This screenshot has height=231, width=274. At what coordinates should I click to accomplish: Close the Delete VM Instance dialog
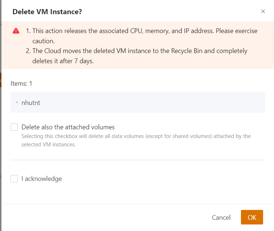pos(263,11)
